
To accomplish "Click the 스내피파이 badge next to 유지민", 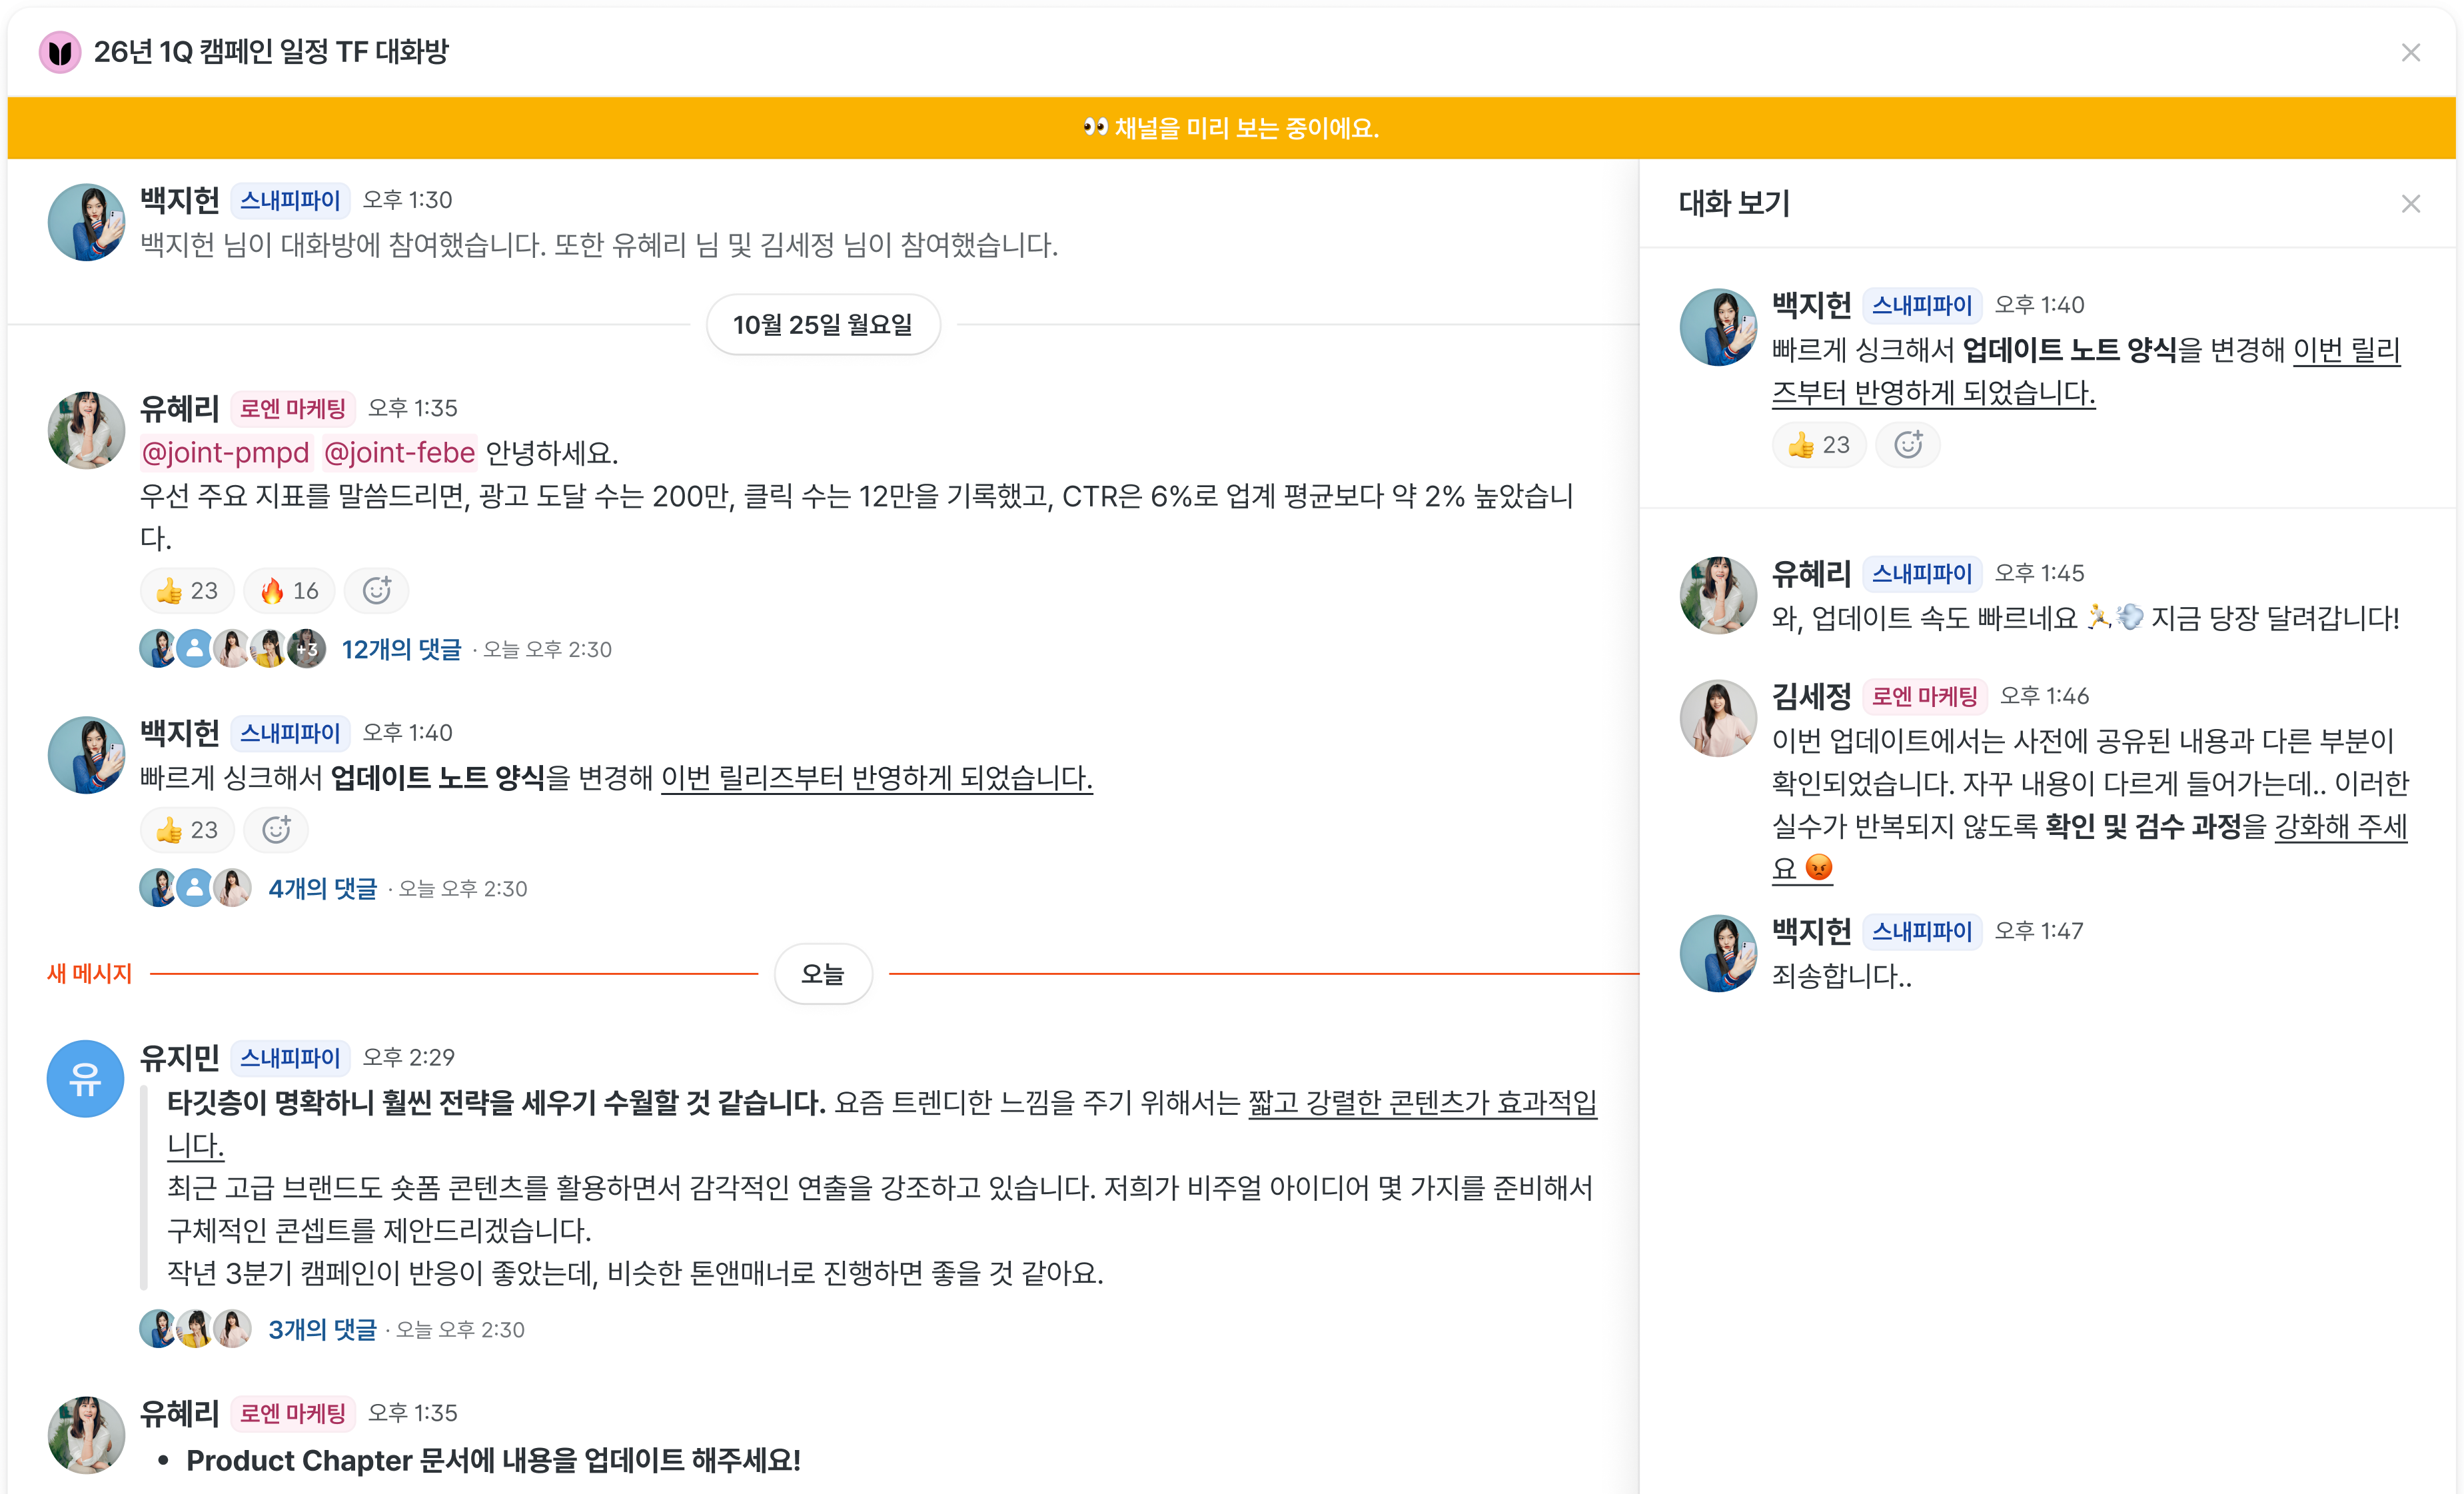I will click(290, 1057).
